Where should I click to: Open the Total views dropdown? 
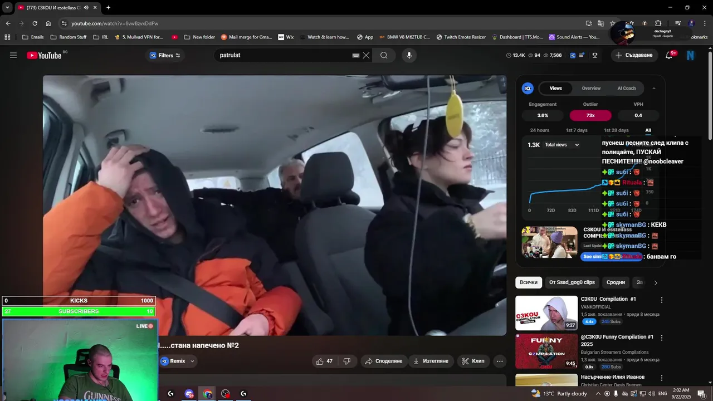562,145
